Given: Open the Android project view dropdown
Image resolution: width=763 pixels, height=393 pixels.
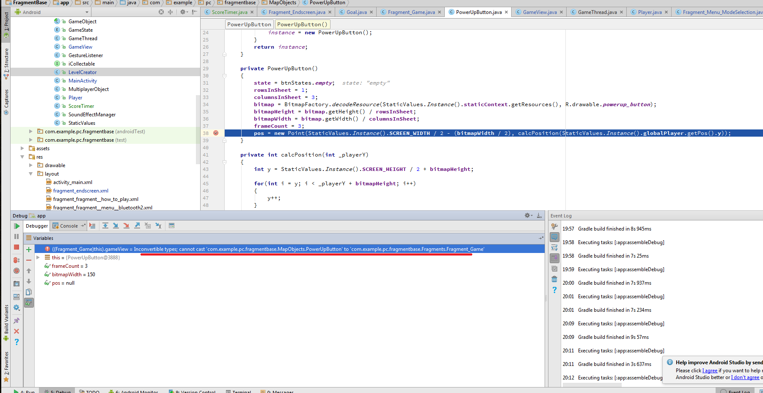Looking at the screenshot, I should click(x=87, y=12).
